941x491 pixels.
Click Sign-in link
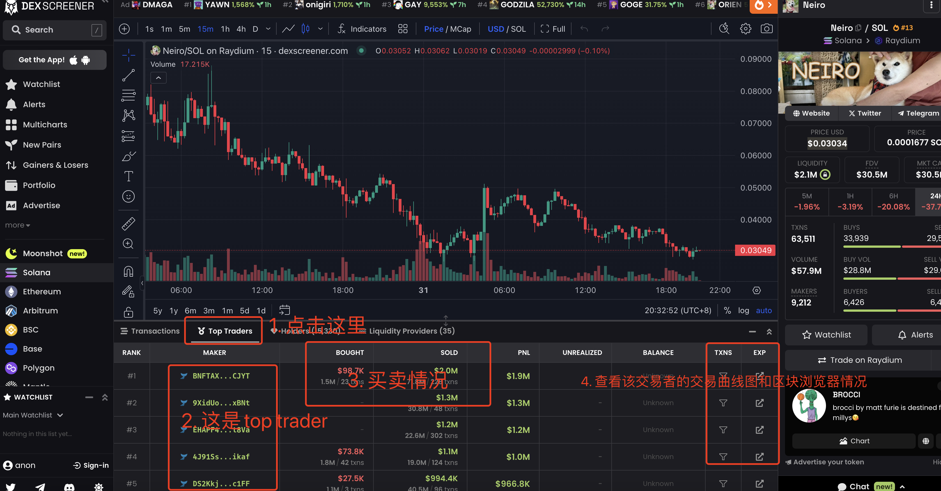(x=91, y=465)
